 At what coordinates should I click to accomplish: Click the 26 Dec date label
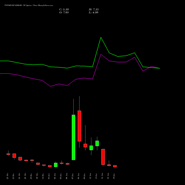click(x=25, y=176)
